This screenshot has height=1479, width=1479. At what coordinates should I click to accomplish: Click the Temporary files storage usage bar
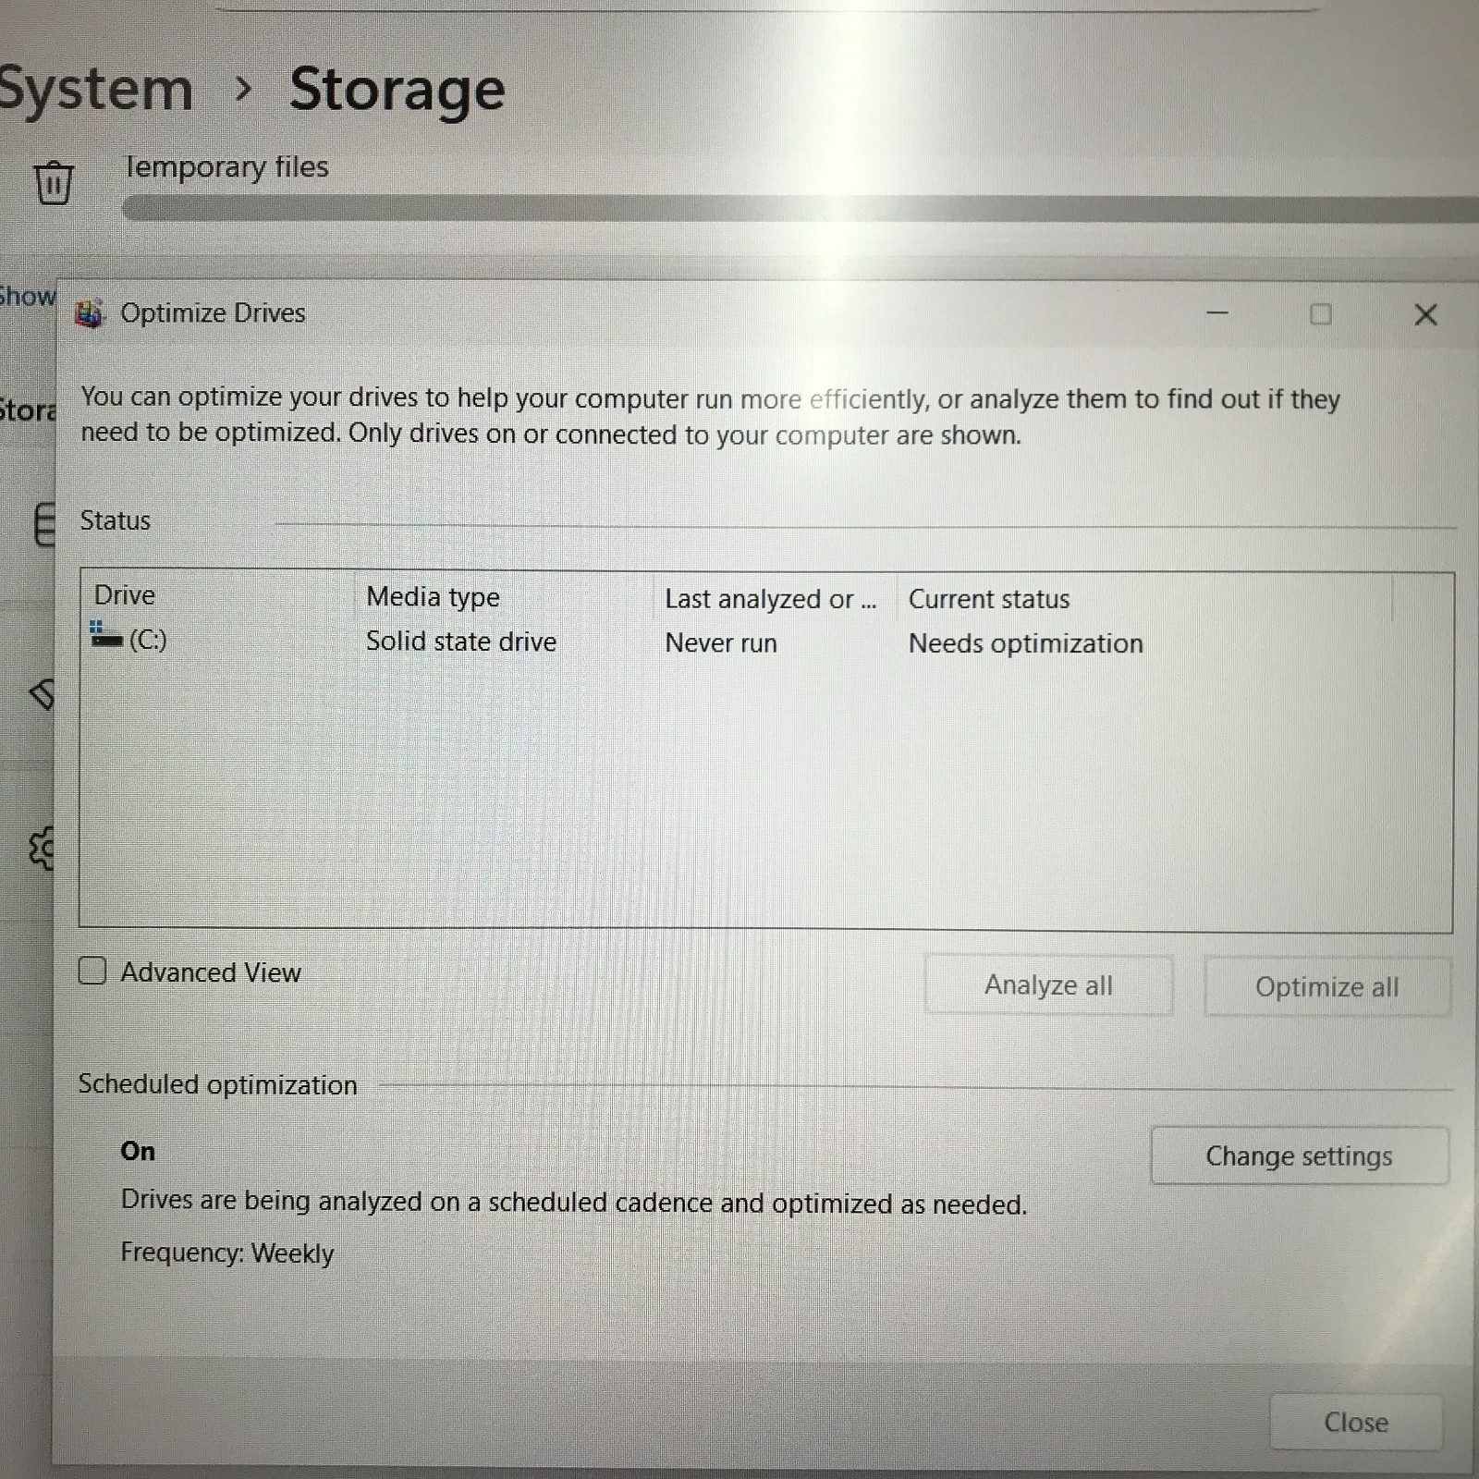(801, 209)
